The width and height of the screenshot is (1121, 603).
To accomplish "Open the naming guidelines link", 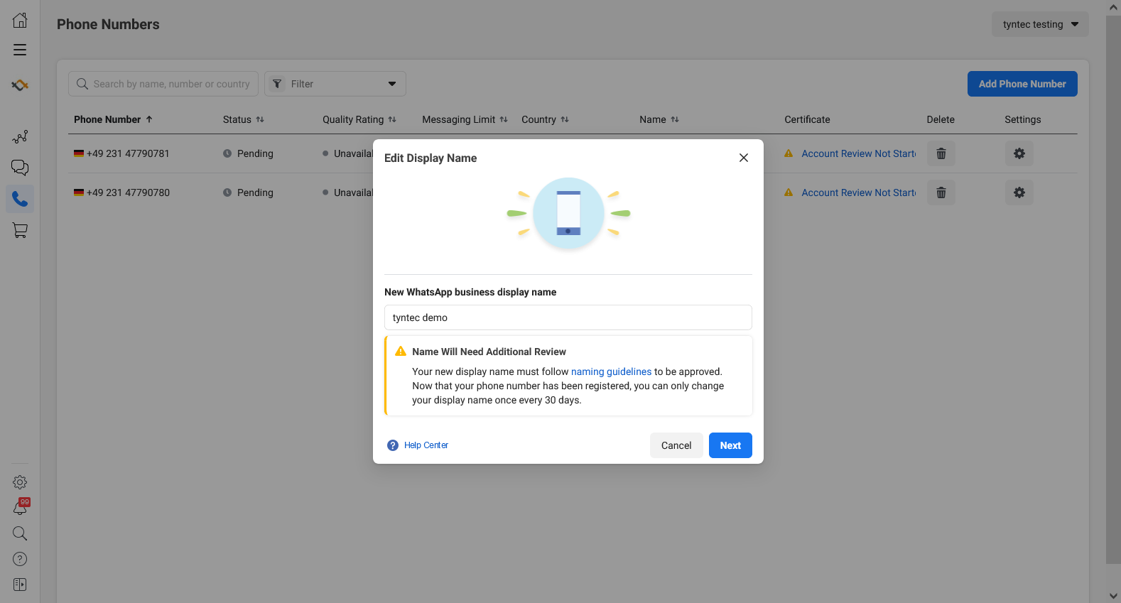I will tap(611, 371).
